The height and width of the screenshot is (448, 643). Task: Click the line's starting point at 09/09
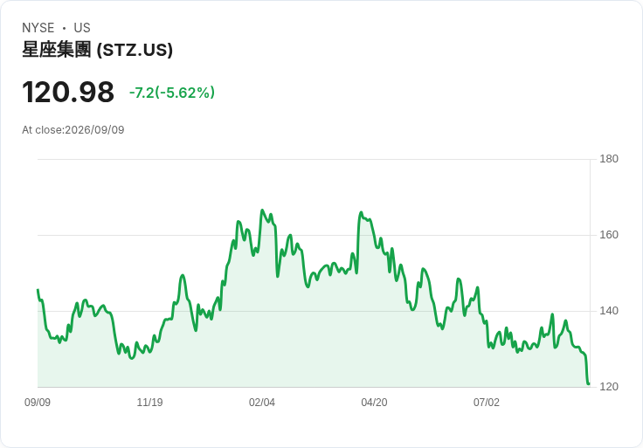pos(38,290)
